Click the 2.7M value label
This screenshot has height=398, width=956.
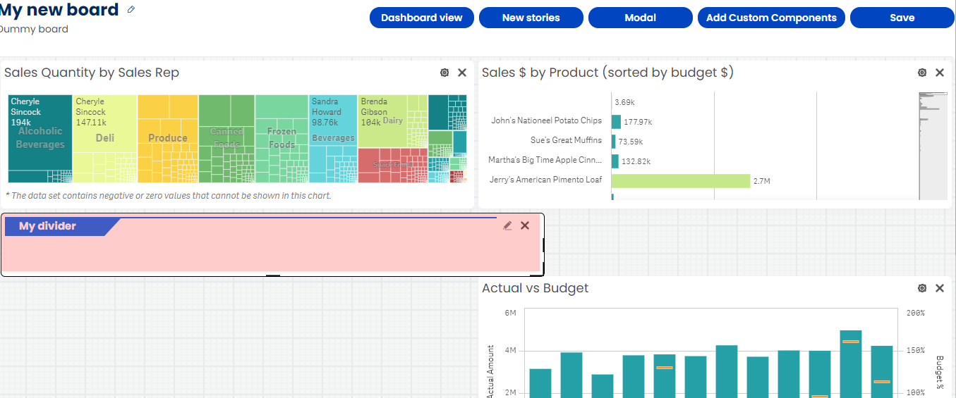[762, 181]
